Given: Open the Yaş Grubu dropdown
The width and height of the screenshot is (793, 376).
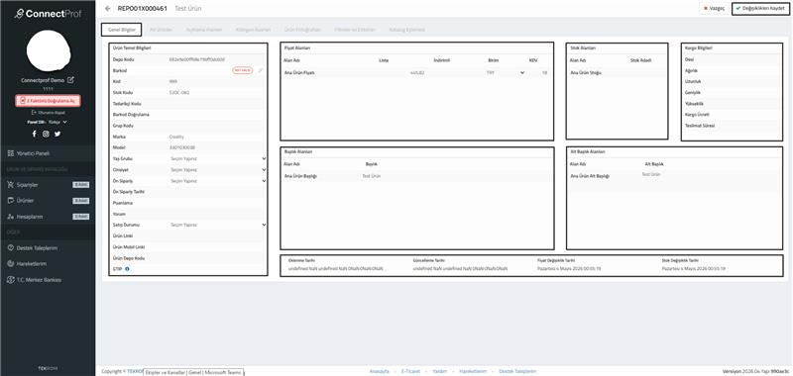Looking at the screenshot, I should click(217, 158).
